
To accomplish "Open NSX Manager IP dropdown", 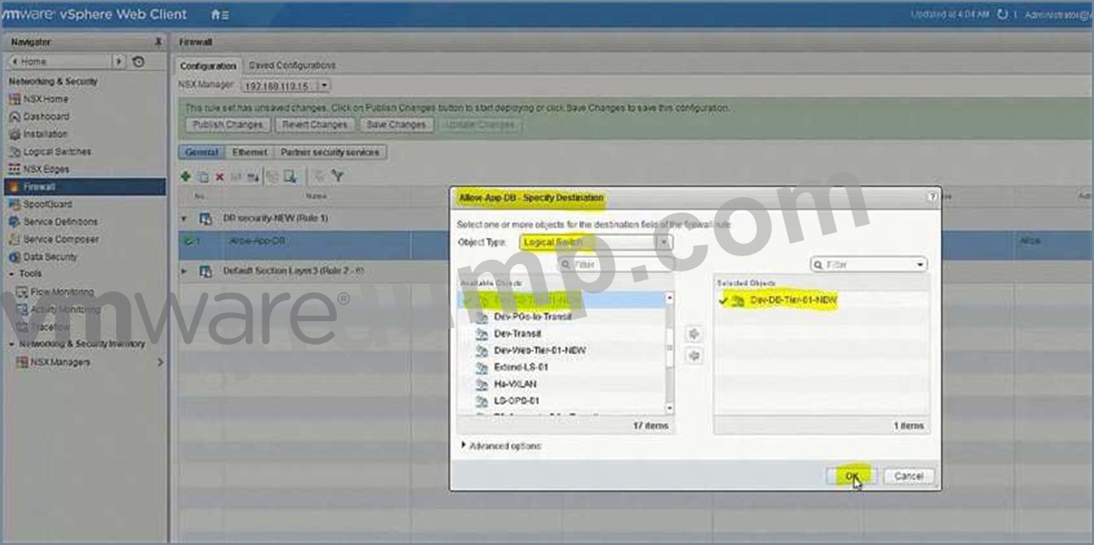I will (x=324, y=86).
